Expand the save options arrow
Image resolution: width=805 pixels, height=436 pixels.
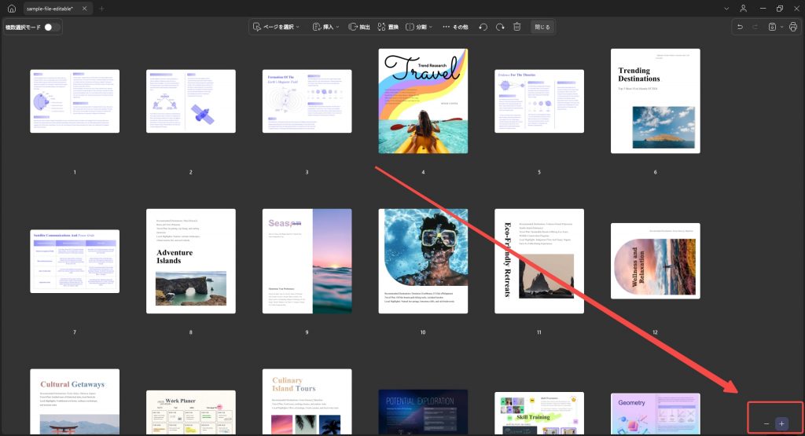click(782, 27)
